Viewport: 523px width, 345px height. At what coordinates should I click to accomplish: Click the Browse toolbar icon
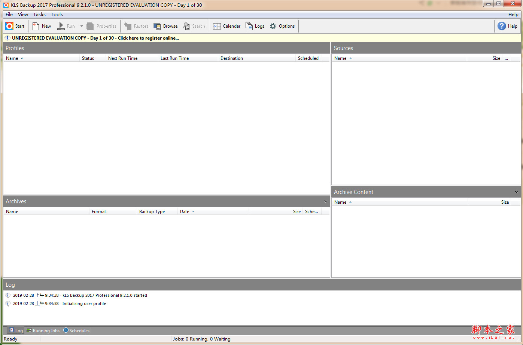click(157, 26)
